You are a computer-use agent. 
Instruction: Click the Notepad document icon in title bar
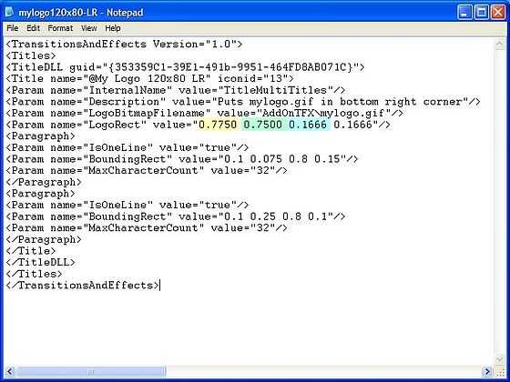(x=9, y=13)
